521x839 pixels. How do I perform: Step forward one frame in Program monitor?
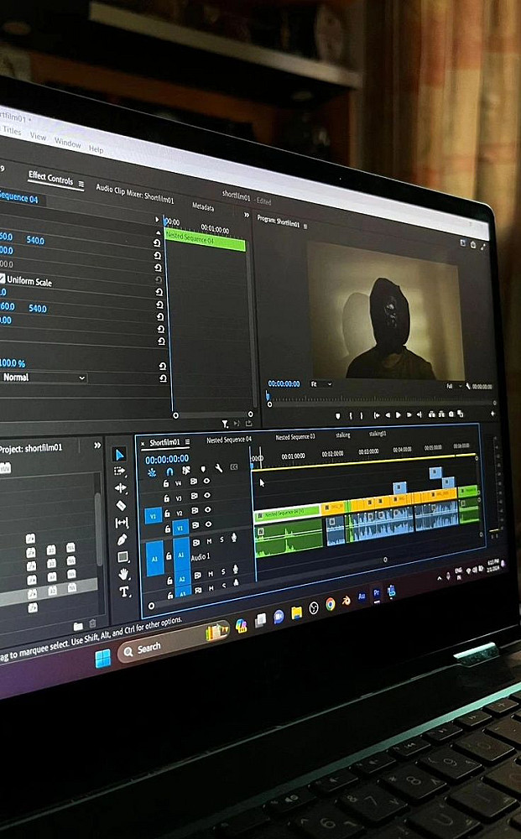pos(409,414)
